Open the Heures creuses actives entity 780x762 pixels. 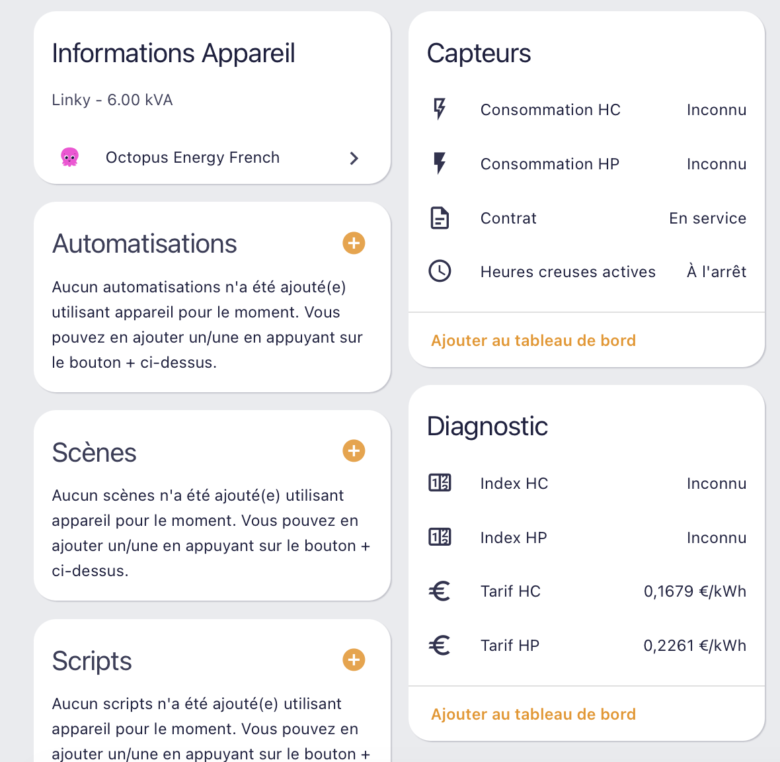(x=568, y=272)
